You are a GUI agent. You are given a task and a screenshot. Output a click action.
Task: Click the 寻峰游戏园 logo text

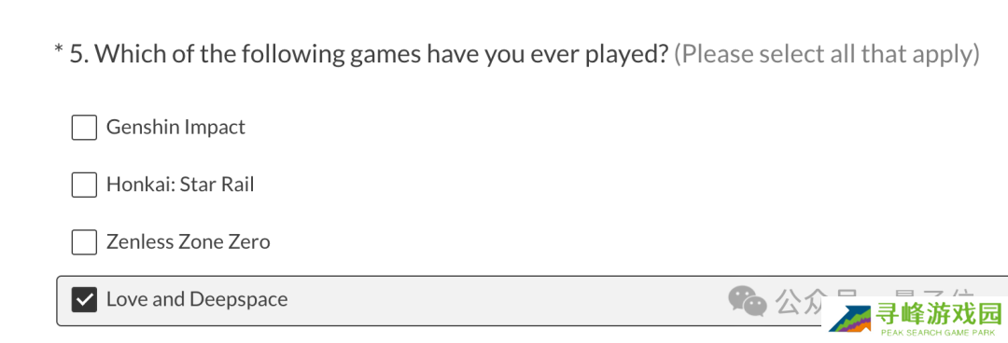click(x=939, y=315)
